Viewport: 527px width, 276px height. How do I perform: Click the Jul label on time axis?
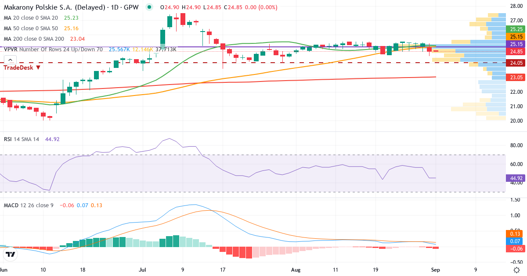[141, 270]
